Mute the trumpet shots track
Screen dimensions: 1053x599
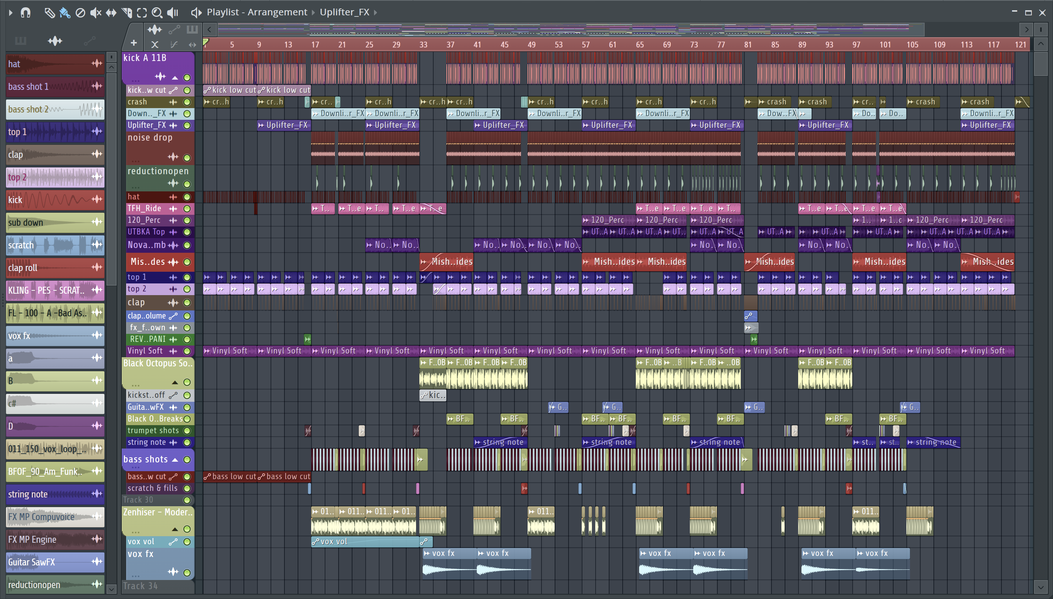[187, 431]
